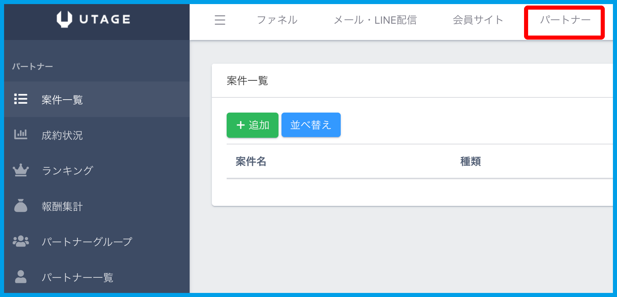Open the group icon for パートナーグループ
Screen dimensions: 617x297
(x=21, y=241)
